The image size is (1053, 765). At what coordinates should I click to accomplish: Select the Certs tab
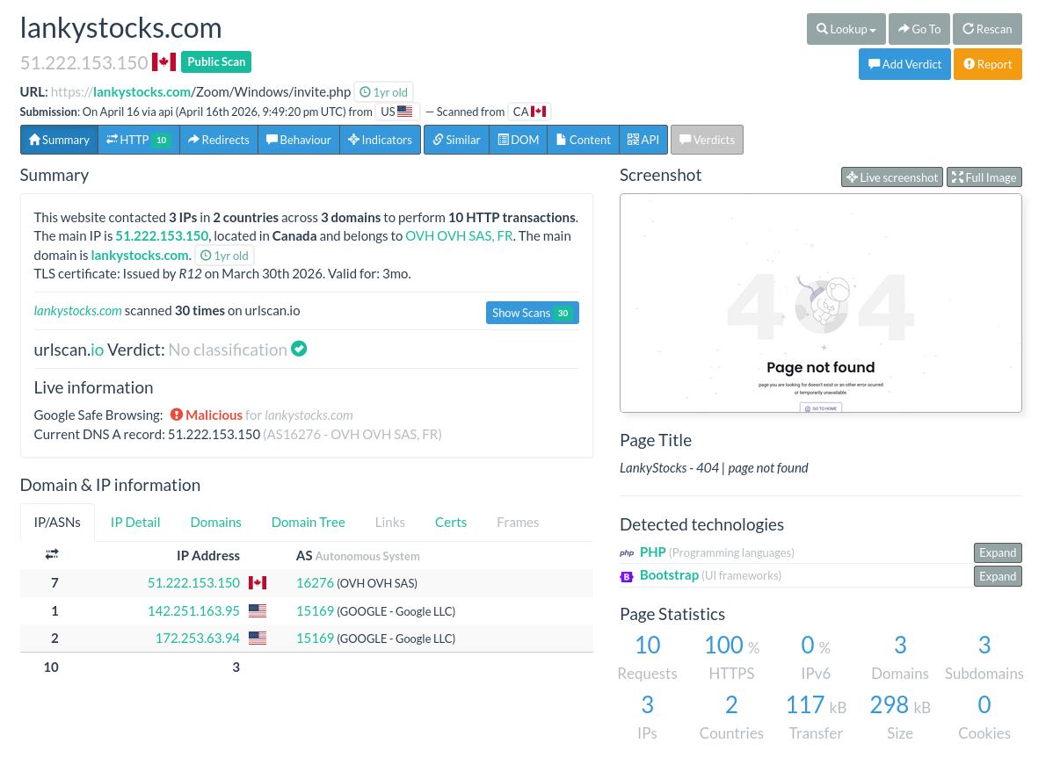[x=451, y=522]
